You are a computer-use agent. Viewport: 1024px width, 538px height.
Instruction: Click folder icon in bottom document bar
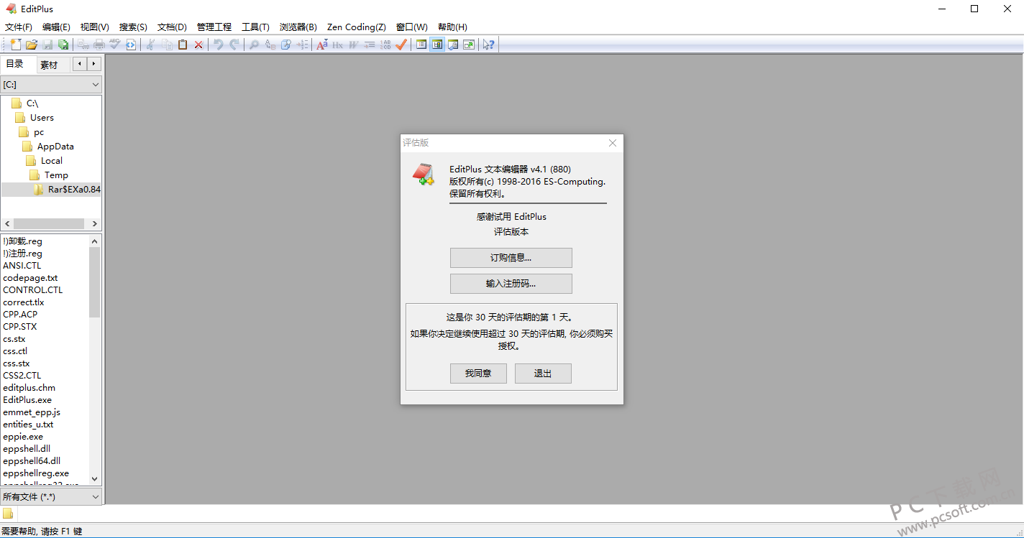click(x=8, y=513)
